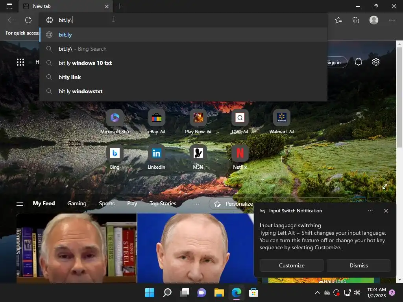Switch to Sports feed tab
This screenshot has height=302, width=403.
[107, 203]
